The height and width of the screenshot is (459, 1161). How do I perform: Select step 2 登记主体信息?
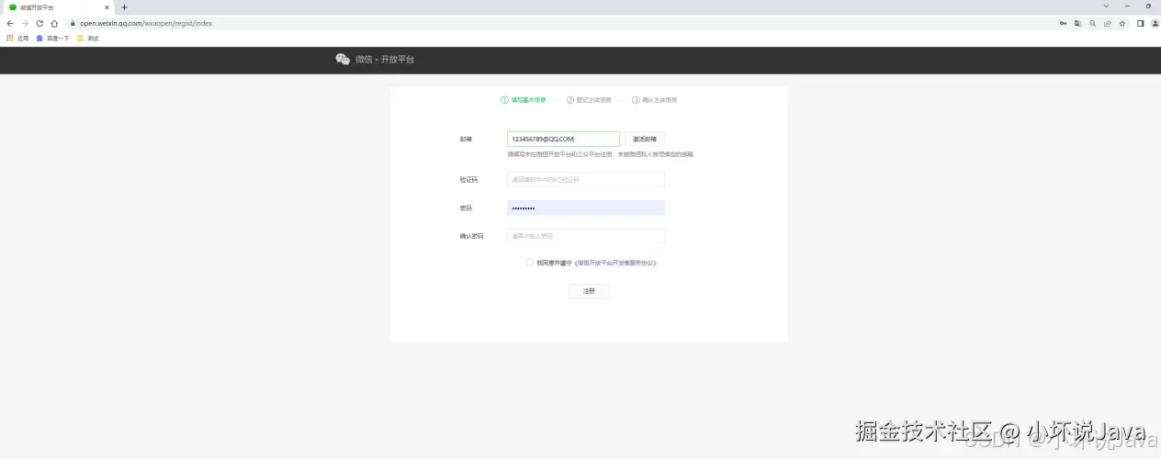coord(589,99)
